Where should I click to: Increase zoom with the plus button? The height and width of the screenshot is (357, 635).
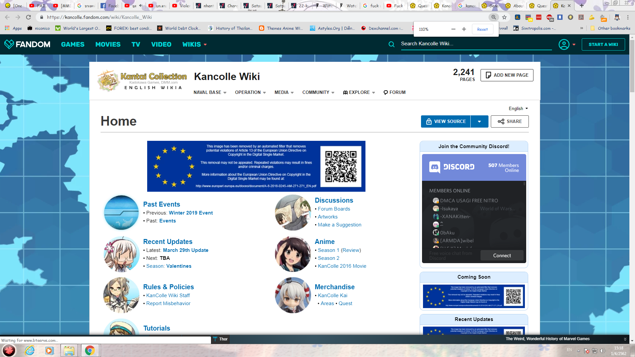(464, 29)
